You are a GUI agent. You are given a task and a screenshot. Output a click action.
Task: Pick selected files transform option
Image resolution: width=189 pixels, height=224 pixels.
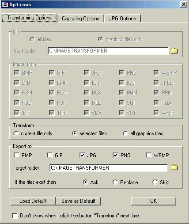click(x=75, y=133)
